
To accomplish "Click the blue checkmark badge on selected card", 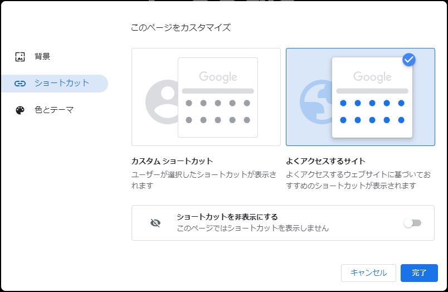I will [x=409, y=60].
